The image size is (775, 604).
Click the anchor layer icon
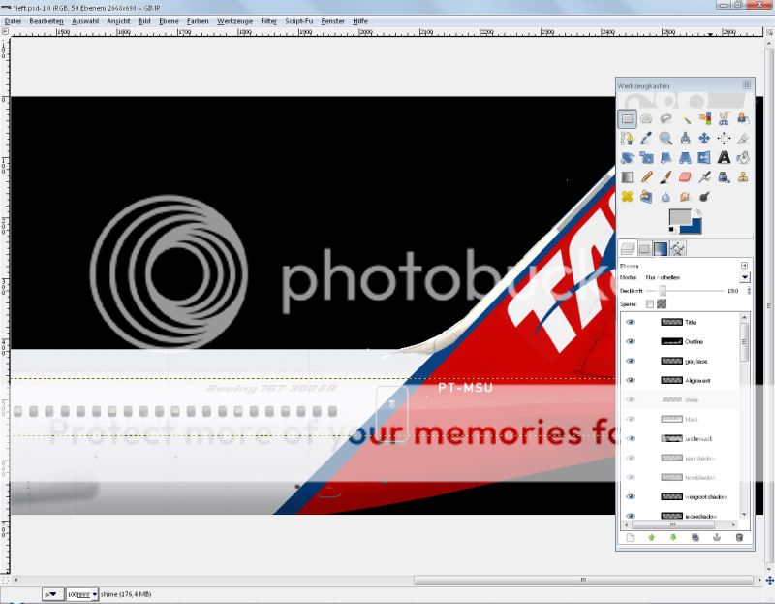coord(717,536)
